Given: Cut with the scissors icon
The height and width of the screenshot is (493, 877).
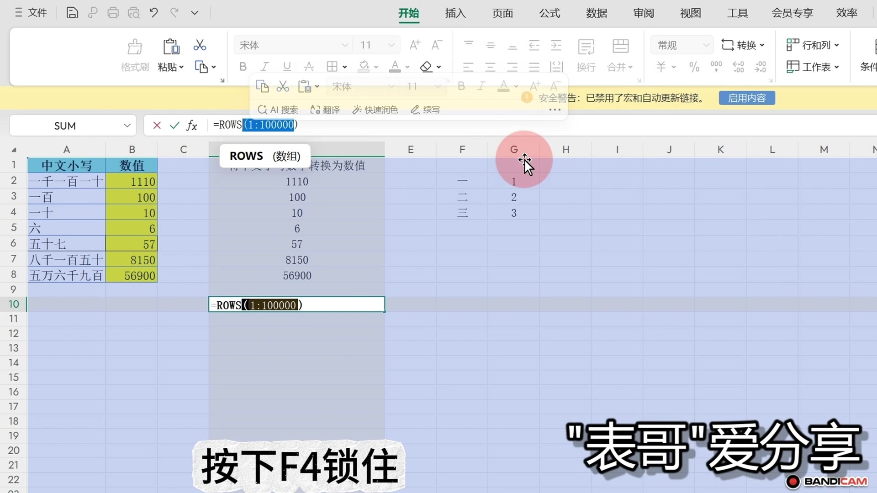Looking at the screenshot, I should [x=200, y=45].
